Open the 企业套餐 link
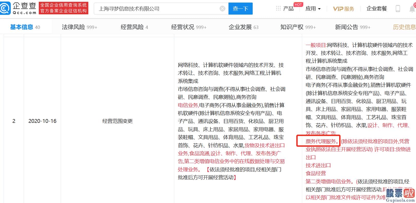This screenshot has height=203, width=416. tap(376, 8)
